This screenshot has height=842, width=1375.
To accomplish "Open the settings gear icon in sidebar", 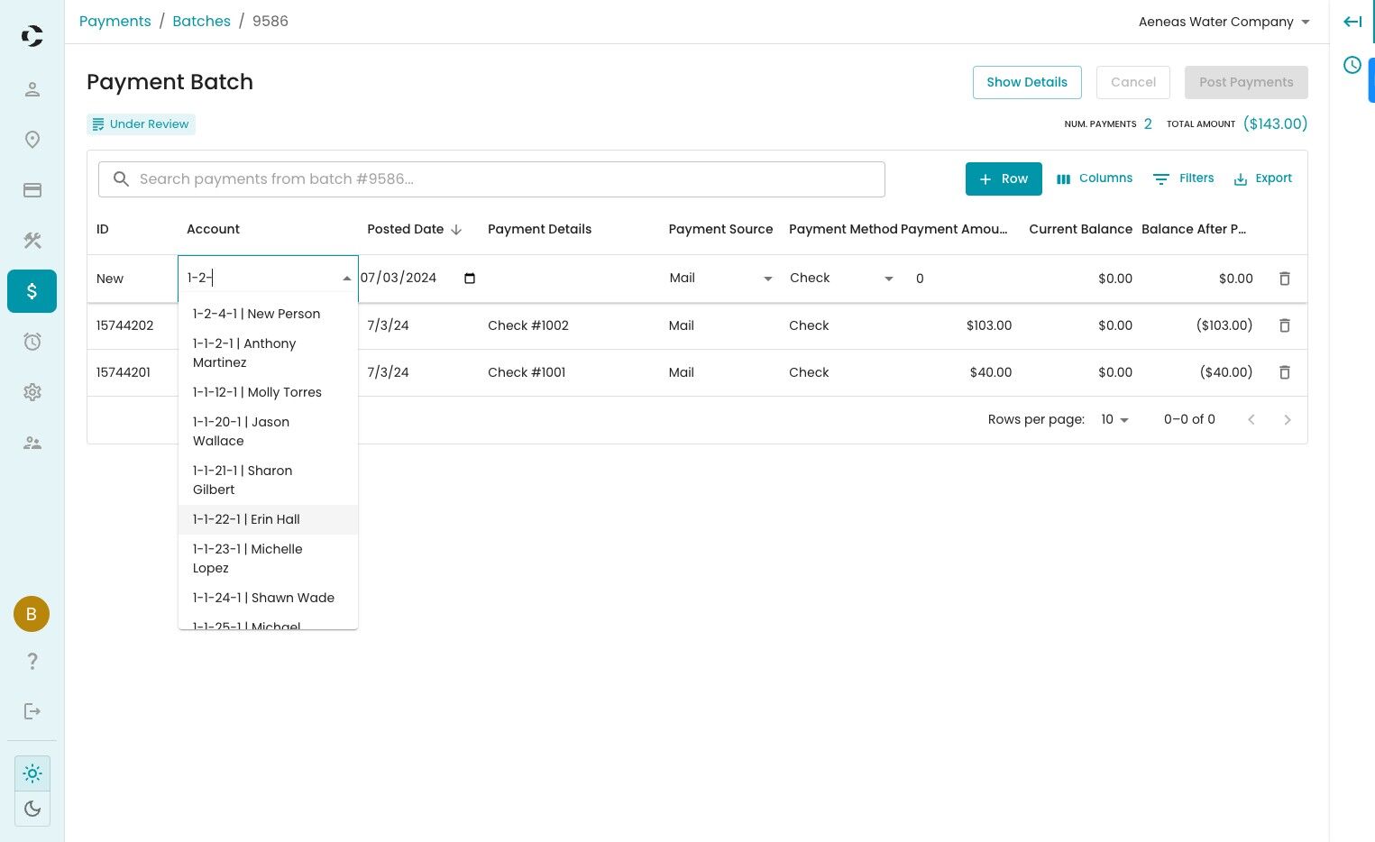I will tap(32, 392).
